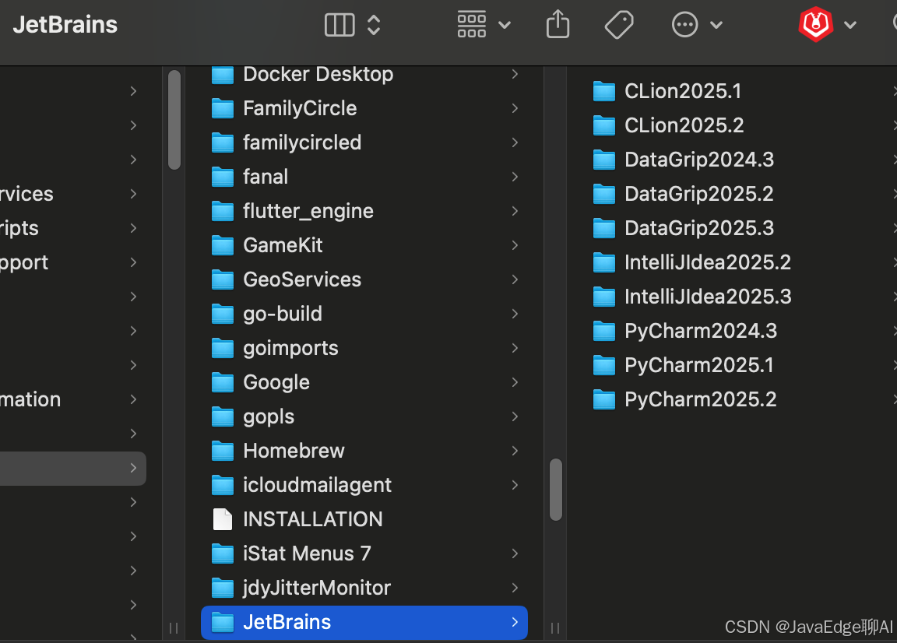Select the iStat Menus 7 folder
Screen dimensions: 897x643
pyautogui.click(x=364, y=553)
